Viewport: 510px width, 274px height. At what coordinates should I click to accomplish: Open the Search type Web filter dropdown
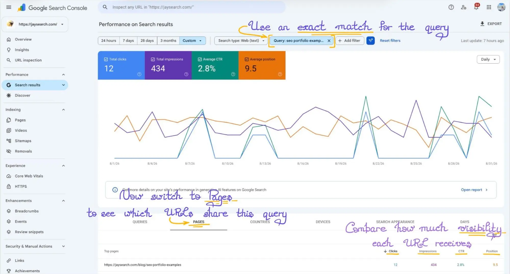[241, 40]
